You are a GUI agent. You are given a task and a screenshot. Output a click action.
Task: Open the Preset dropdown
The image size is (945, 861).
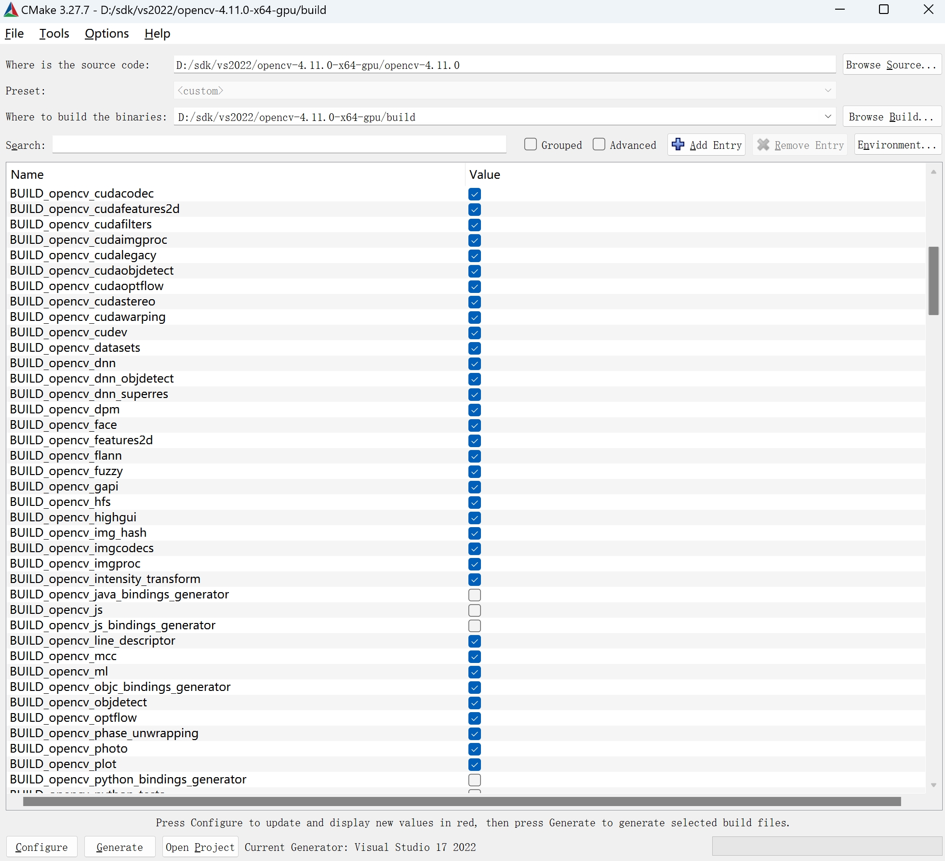click(828, 90)
